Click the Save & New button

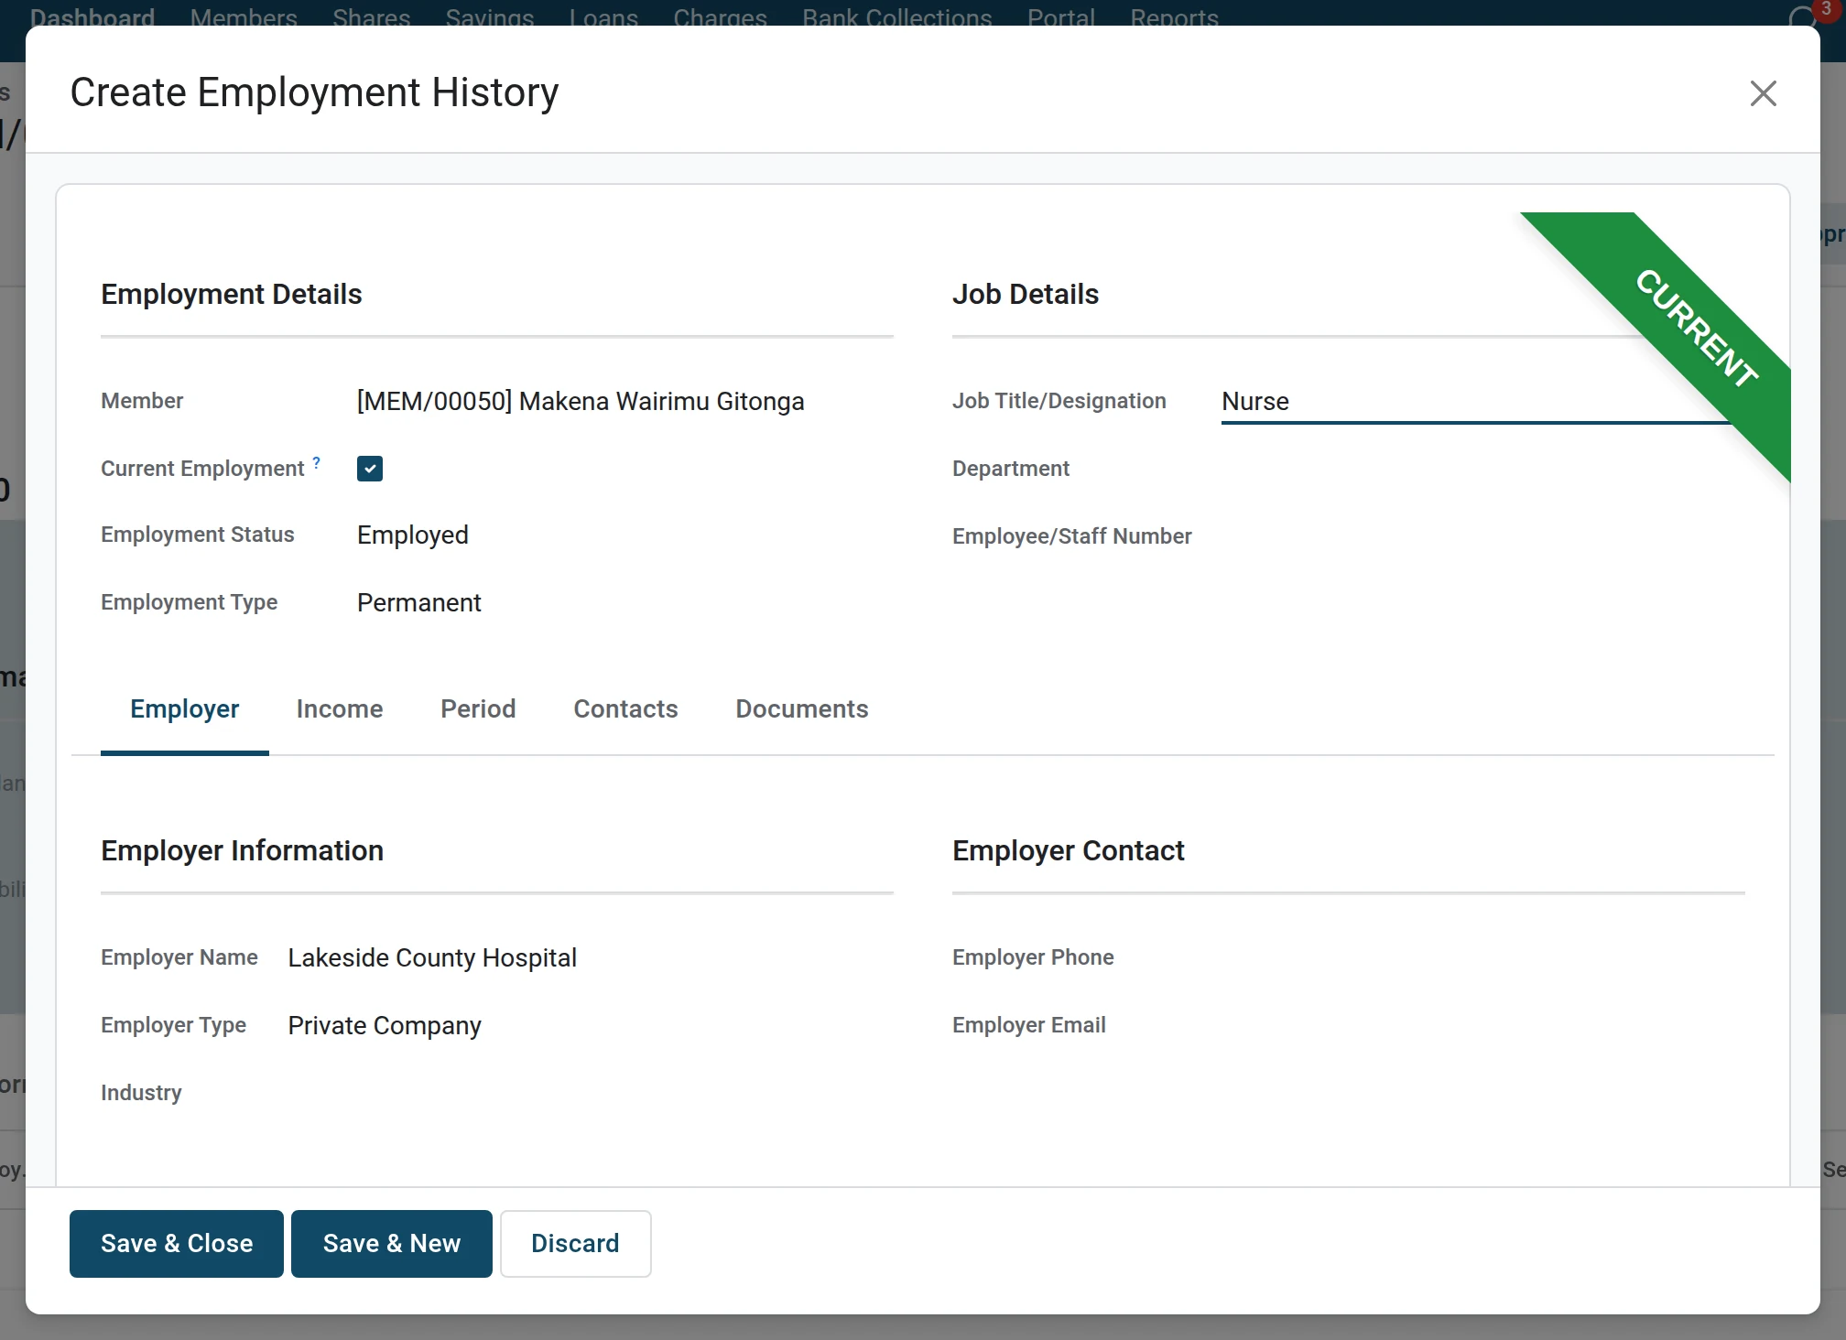pyautogui.click(x=392, y=1244)
